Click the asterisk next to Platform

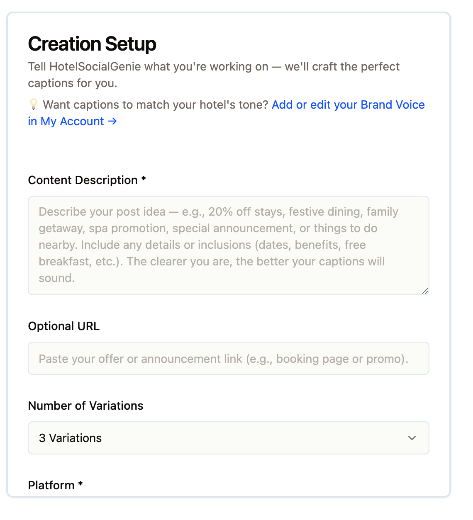[x=80, y=484]
